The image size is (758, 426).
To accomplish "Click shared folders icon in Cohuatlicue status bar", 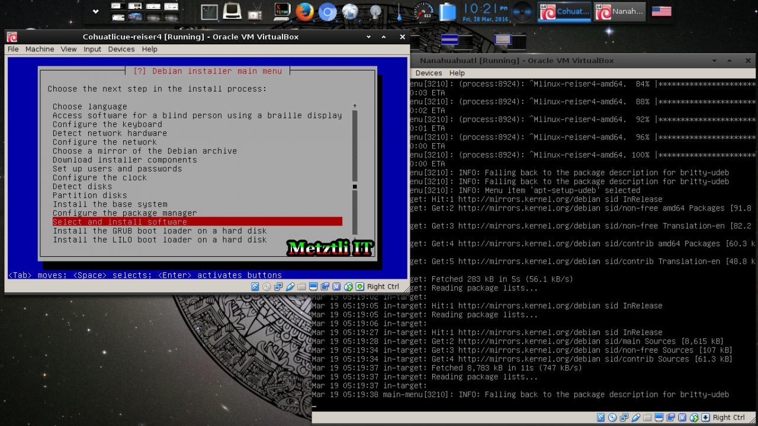I will tap(301, 286).
